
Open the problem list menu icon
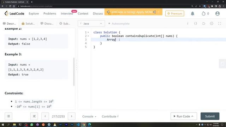pos(8,116)
